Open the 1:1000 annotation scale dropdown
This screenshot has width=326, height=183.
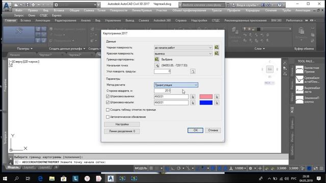[x=240, y=168]
